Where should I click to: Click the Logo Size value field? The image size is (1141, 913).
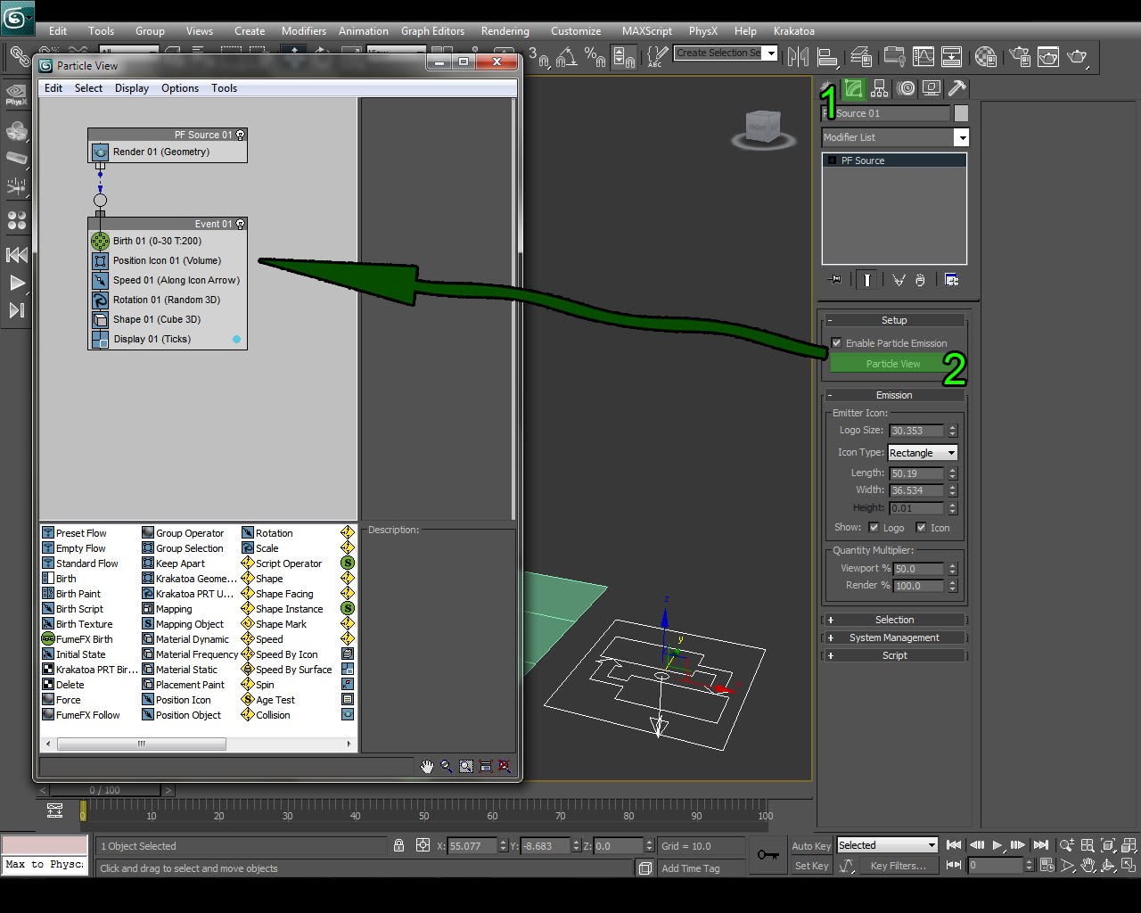(917, 431)
